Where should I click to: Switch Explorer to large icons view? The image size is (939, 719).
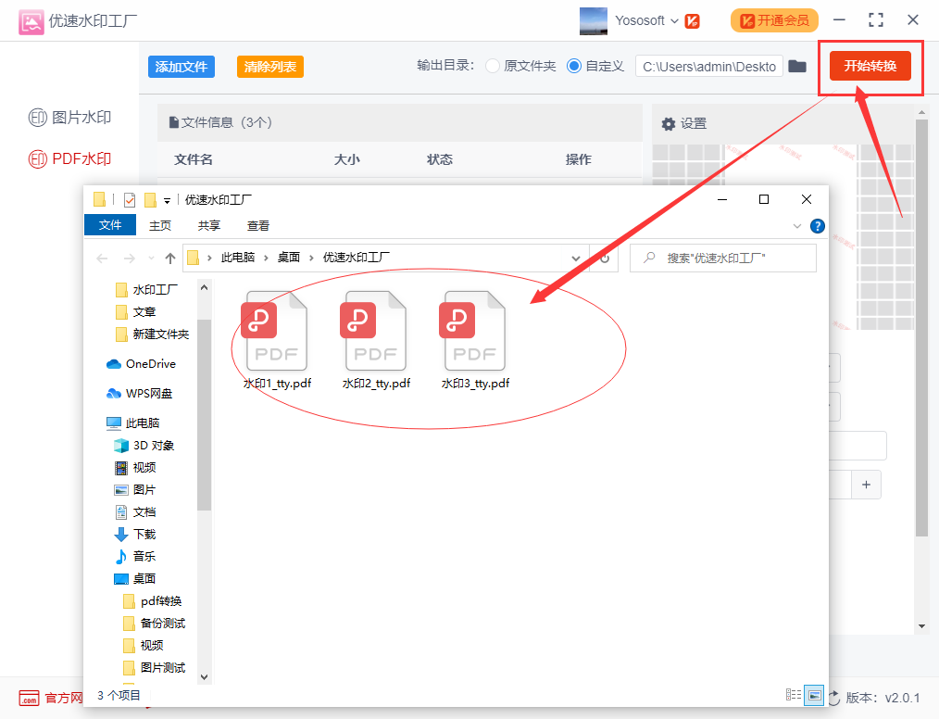(814, 695)
